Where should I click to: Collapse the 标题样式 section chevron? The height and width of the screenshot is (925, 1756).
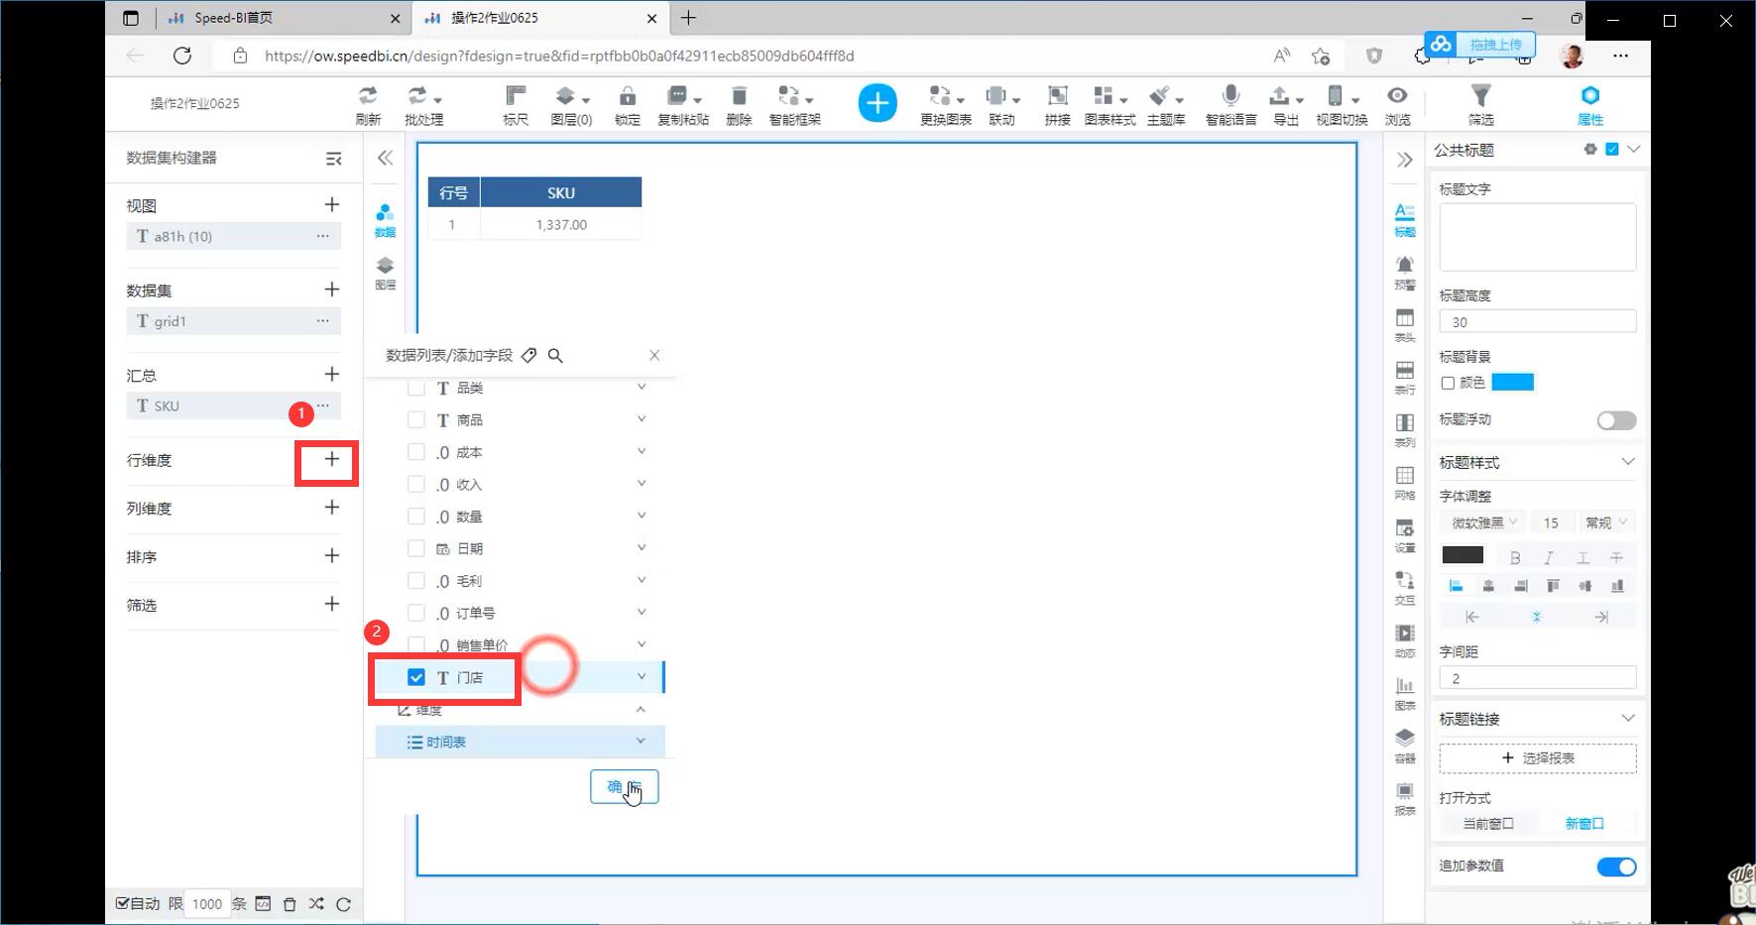(x=1628, y=462)
